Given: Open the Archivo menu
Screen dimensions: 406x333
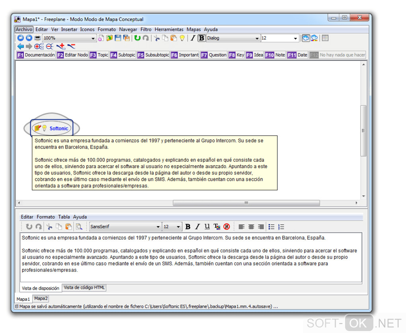Looking at the screenshot, I should pos(24,29).
